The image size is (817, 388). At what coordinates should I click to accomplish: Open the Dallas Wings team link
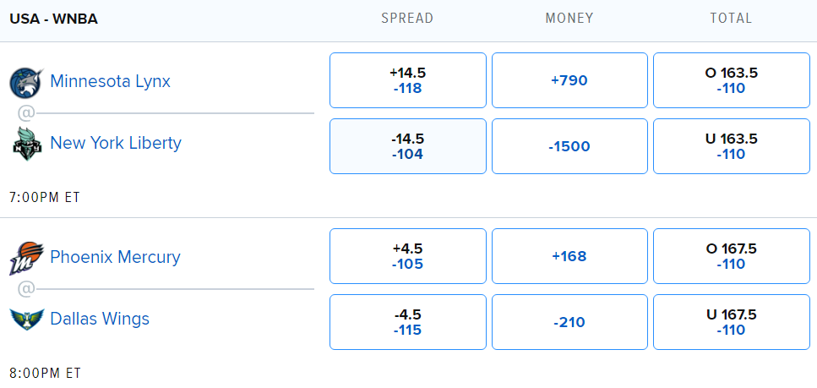coord(100,319)
